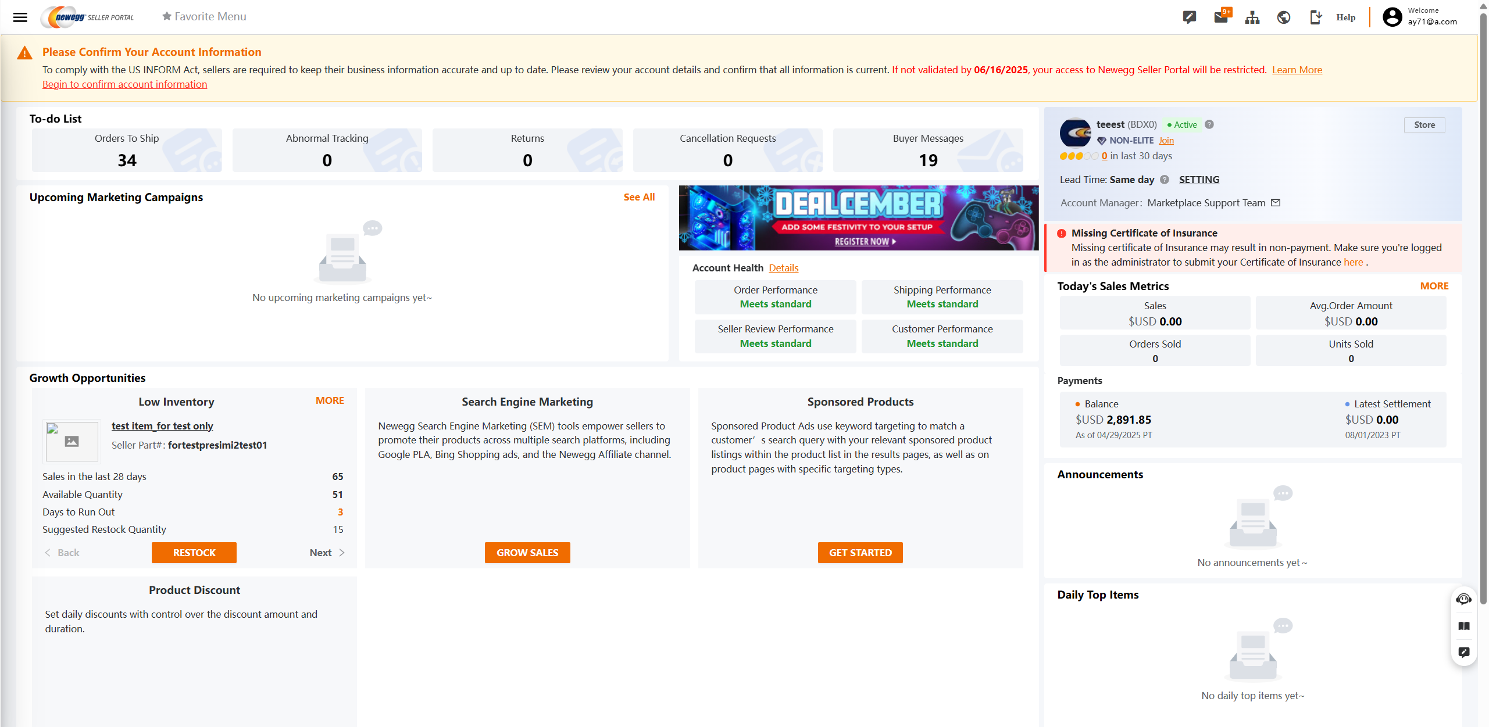Click MORE beside Today's Sales Metrics

coord(1434,286)
